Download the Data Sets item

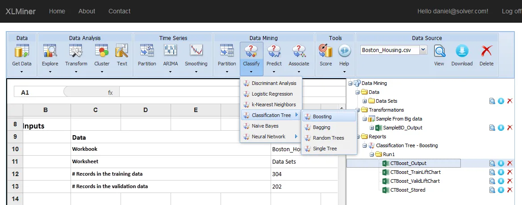pos(501,101)
